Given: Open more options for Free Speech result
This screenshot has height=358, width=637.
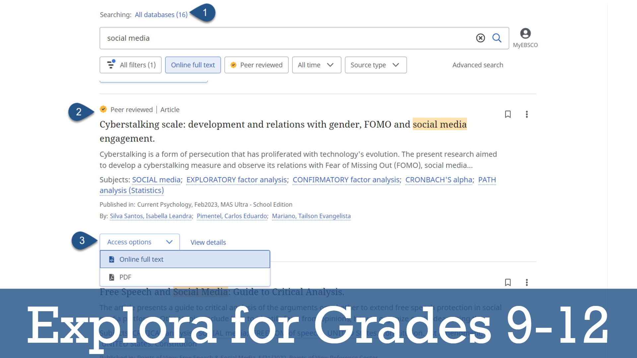Looking at the screenshot, I should pos(527,282).
